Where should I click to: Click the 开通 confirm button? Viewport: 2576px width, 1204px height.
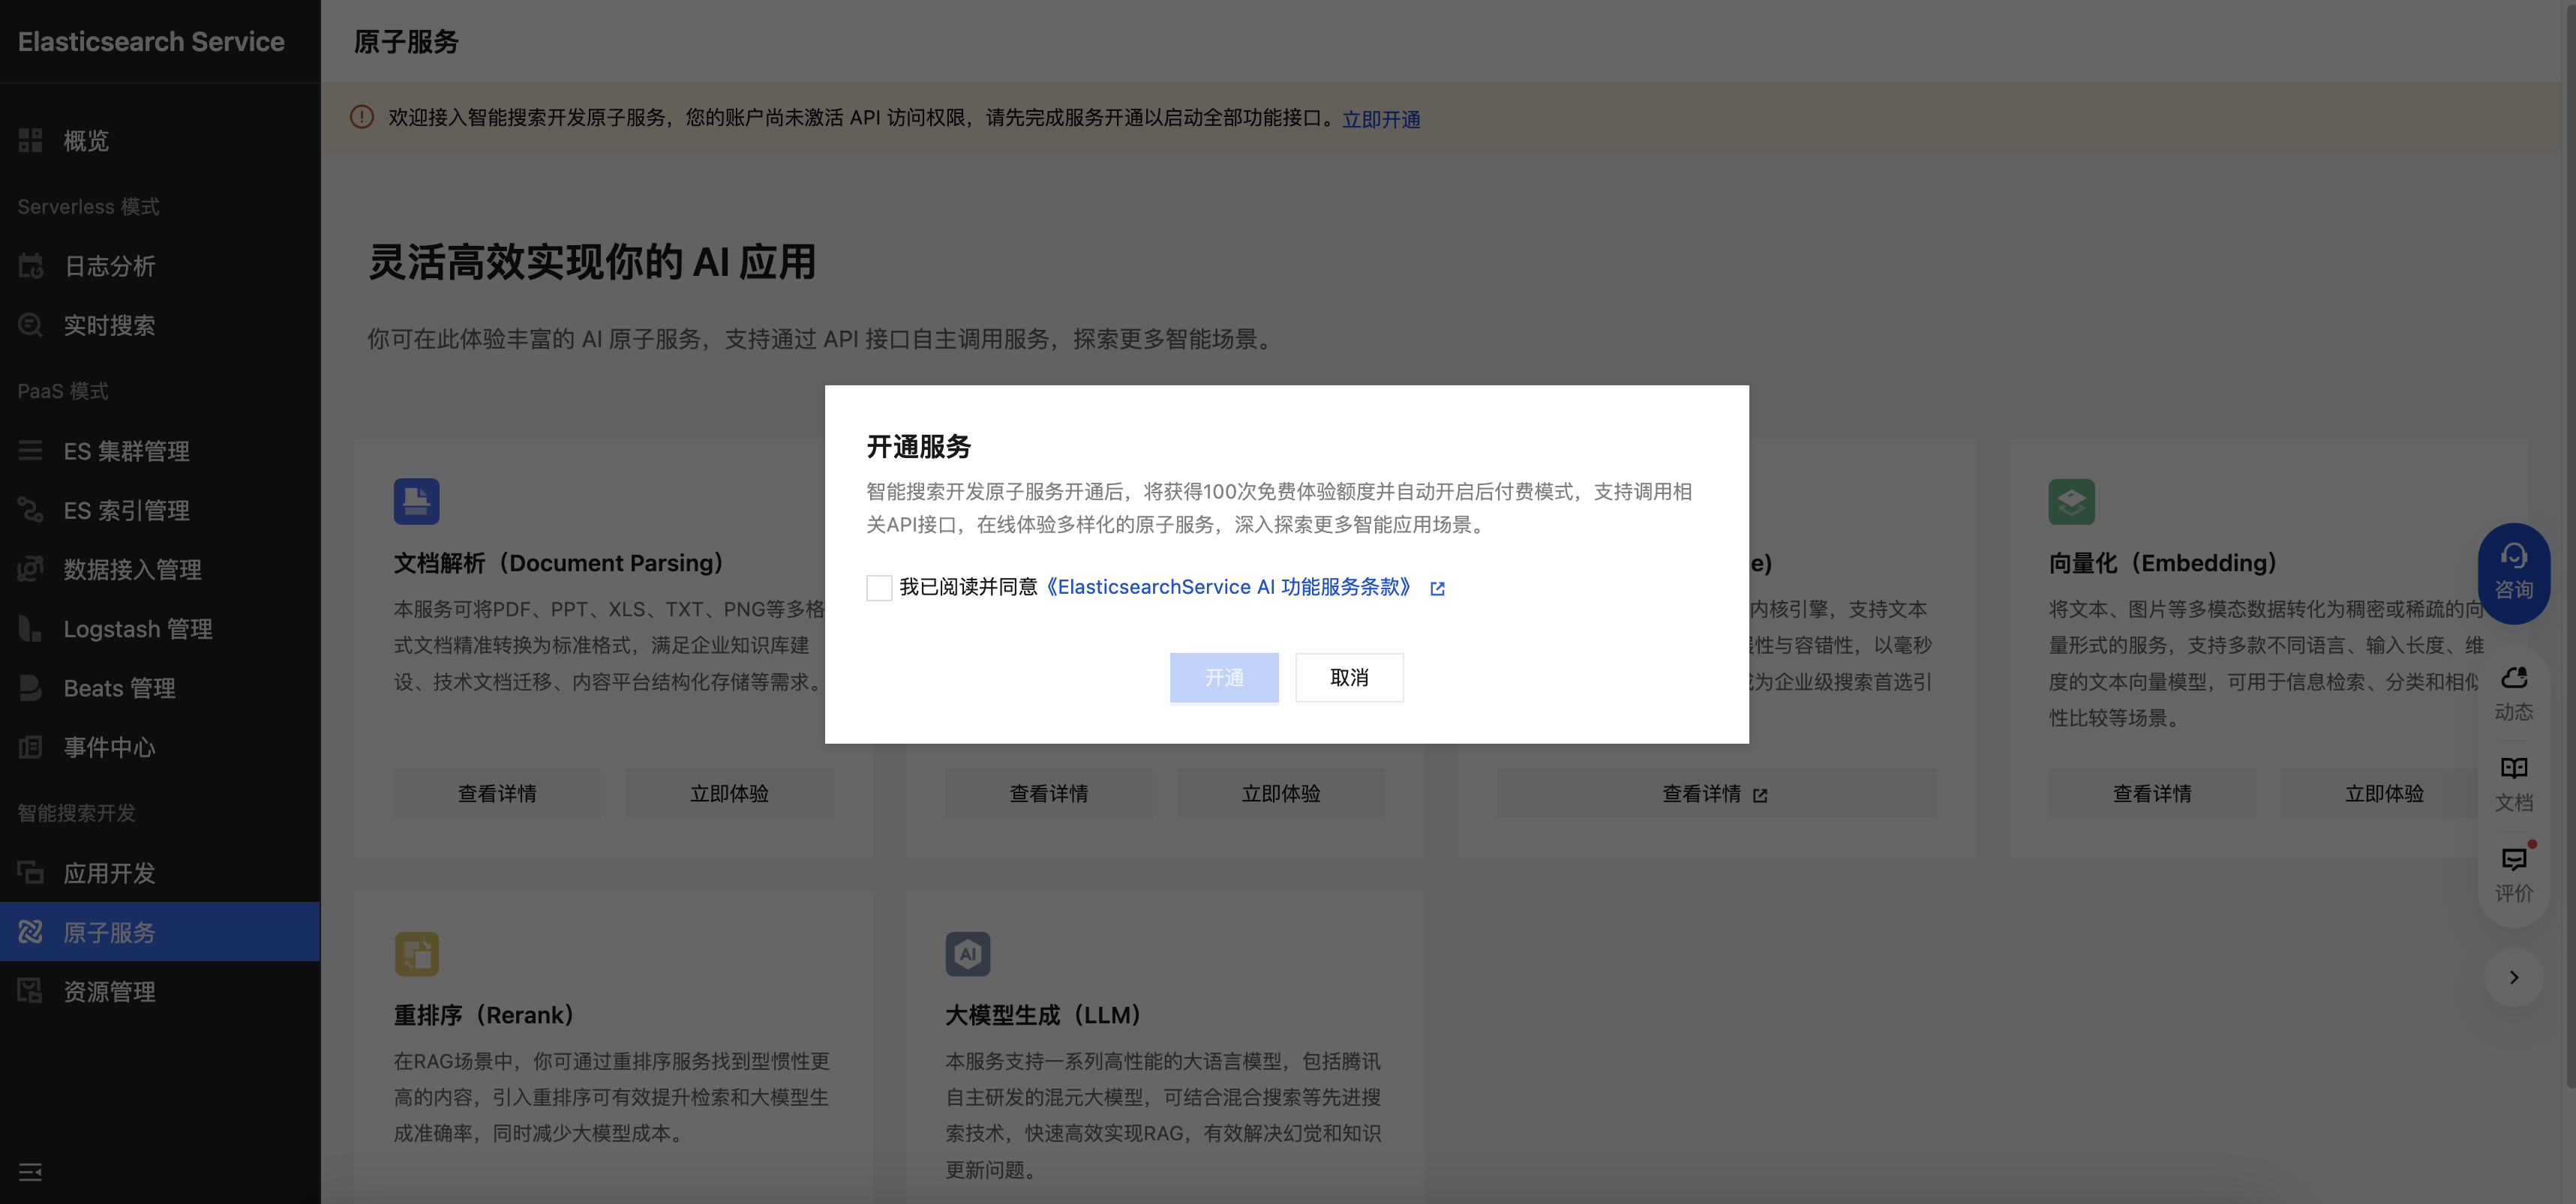click(1223, 678)
